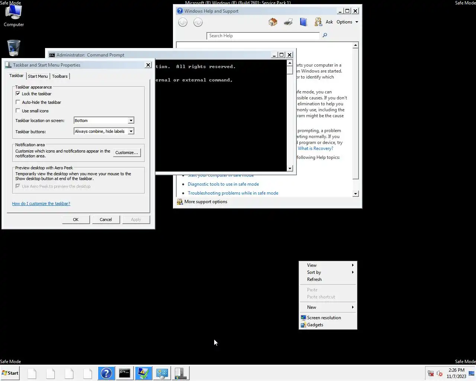Click Command Prompt scroll up arrow

[290, 63]
